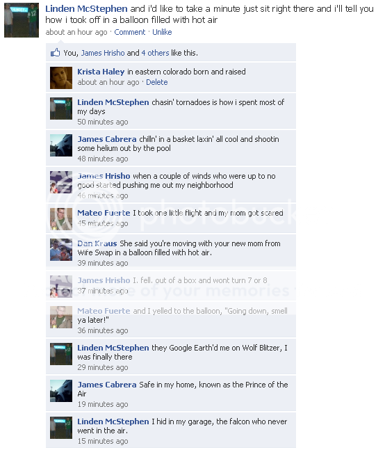This screenshot has height=450, width=385.
Task: Click the Unlike link under the post
Action: click(162, 32)
